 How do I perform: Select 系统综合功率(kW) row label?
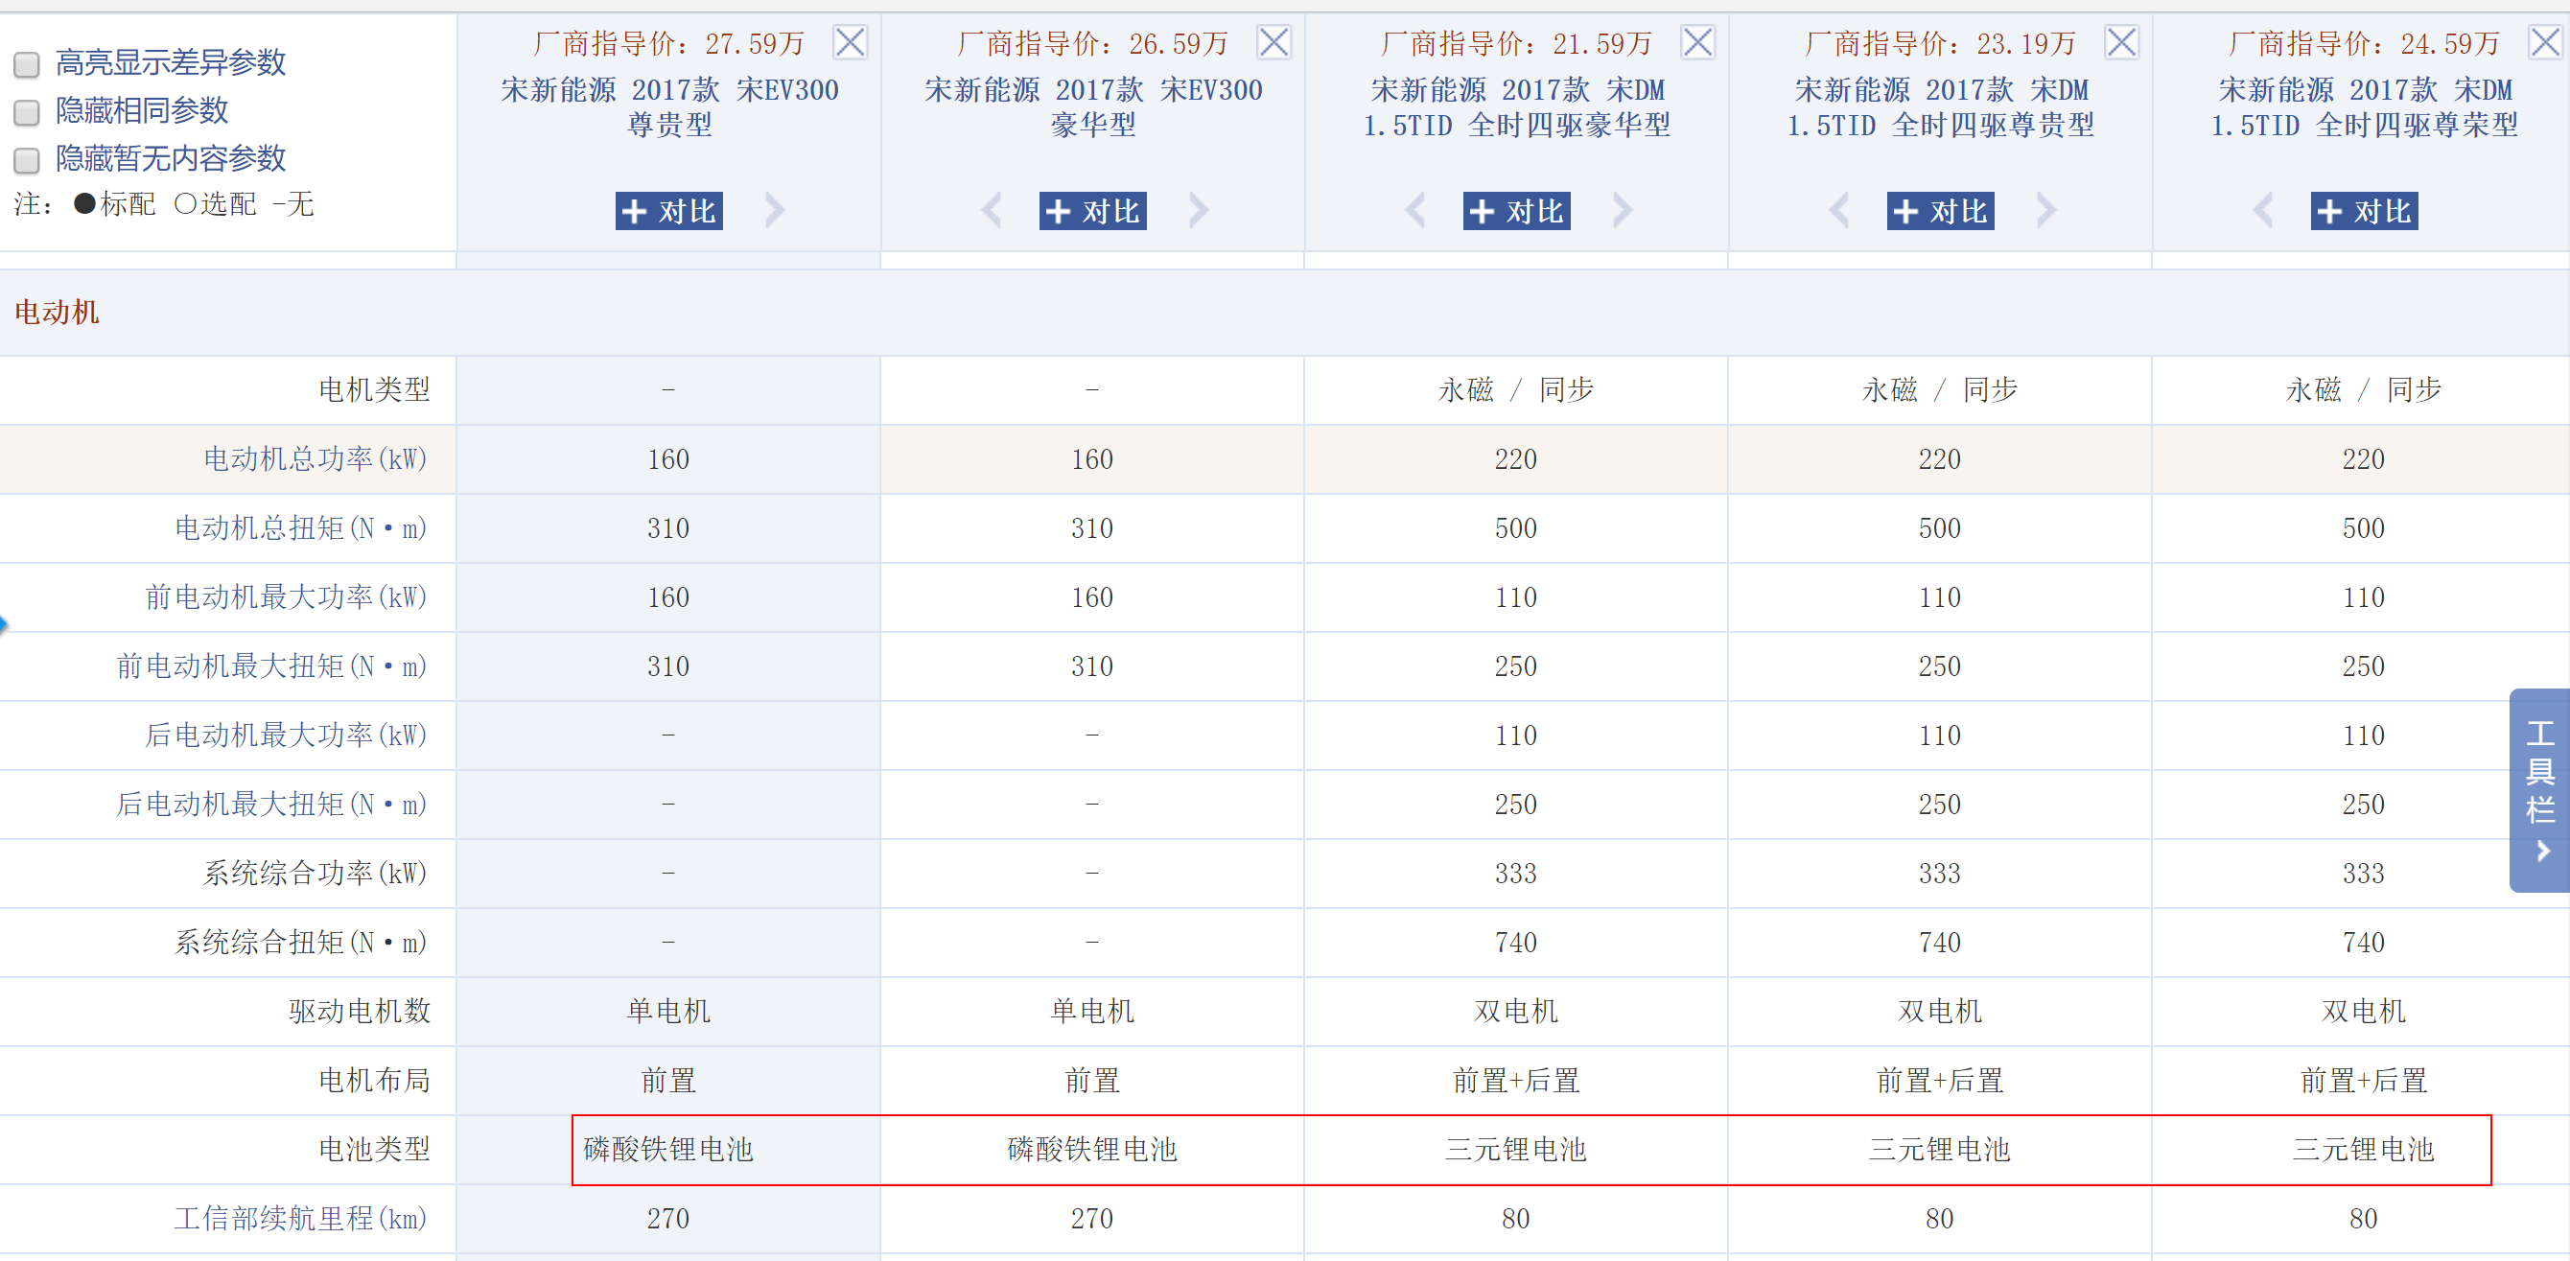click(x=315, y=873)
